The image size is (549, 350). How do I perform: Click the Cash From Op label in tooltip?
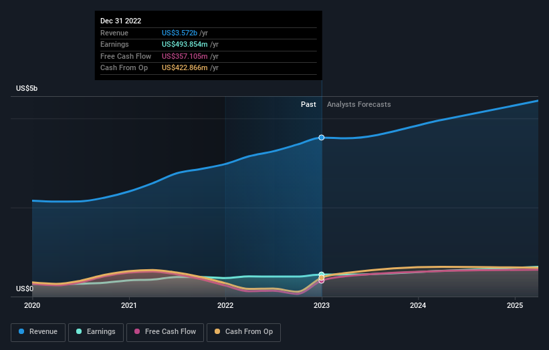(x=124, y=68)
